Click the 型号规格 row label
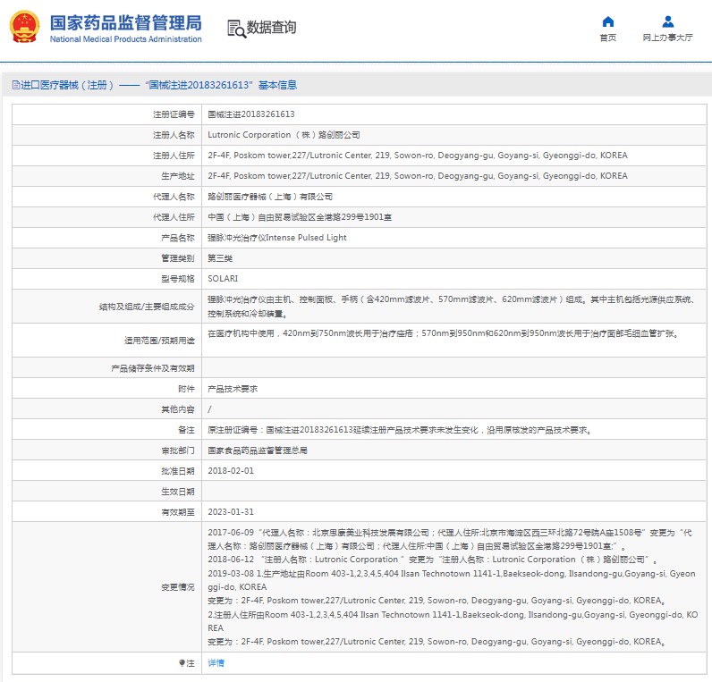Image resolution: width=712 pixels, height=682 pixels. click(177, 279)
